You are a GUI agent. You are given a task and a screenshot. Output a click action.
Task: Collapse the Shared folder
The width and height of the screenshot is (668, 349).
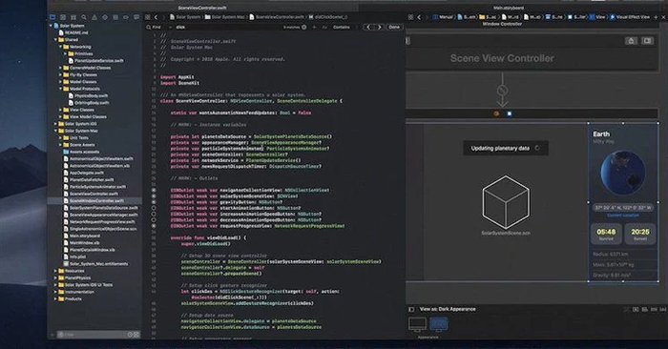pyautogui.click(x=55, y=40)
